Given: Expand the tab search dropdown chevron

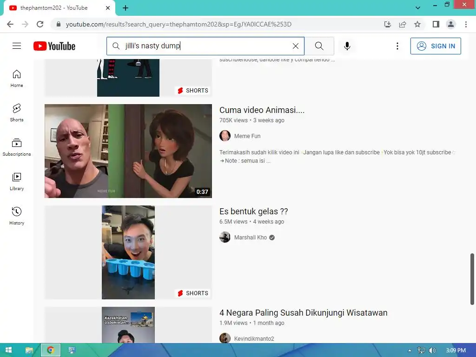Looking at the screenshot, I should (418, 7).
